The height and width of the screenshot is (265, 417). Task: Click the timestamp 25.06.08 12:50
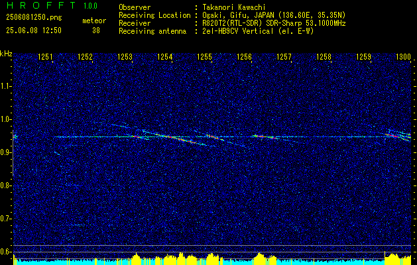(34, 30)
